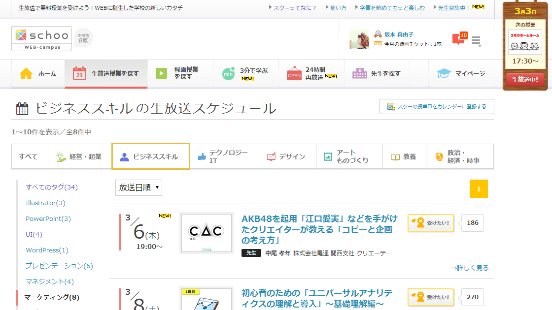Screen dimensions: 552x310
Task: Select デザイン category filter
Action: coord(287,156)
